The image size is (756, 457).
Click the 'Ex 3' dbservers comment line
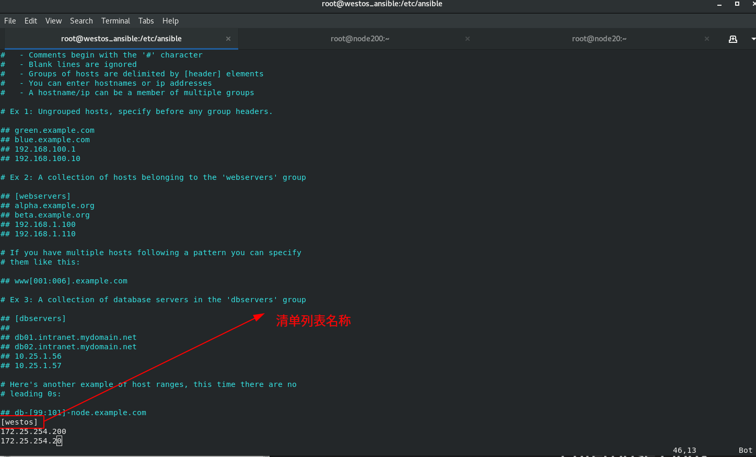point(154,300)
